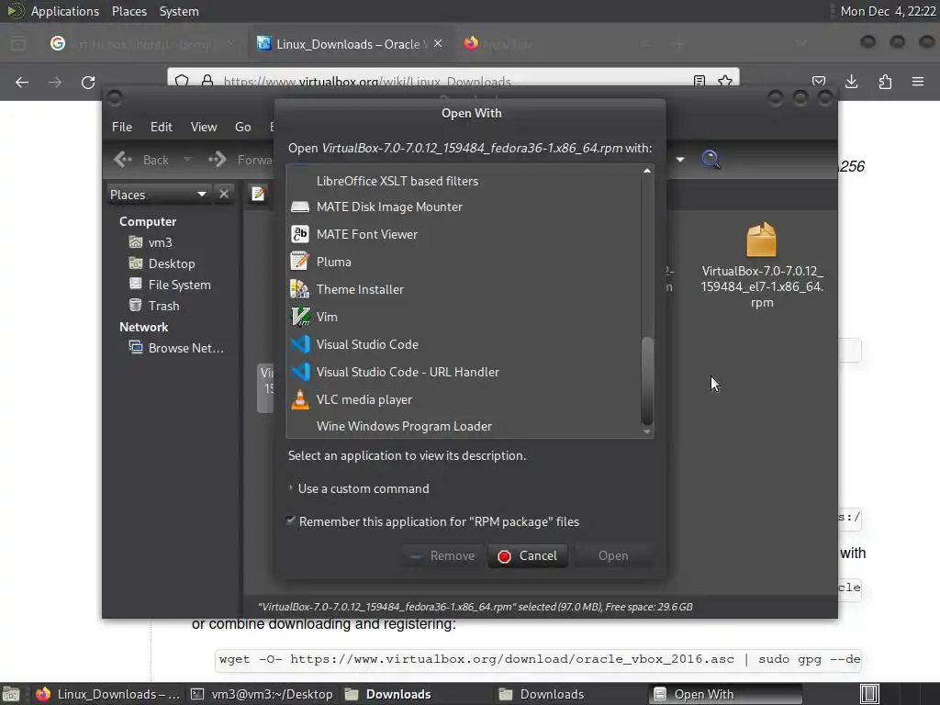Open the File menu in file manager
Image resolution: width=940 pixels, height=705 pixels.
(122, 127)
